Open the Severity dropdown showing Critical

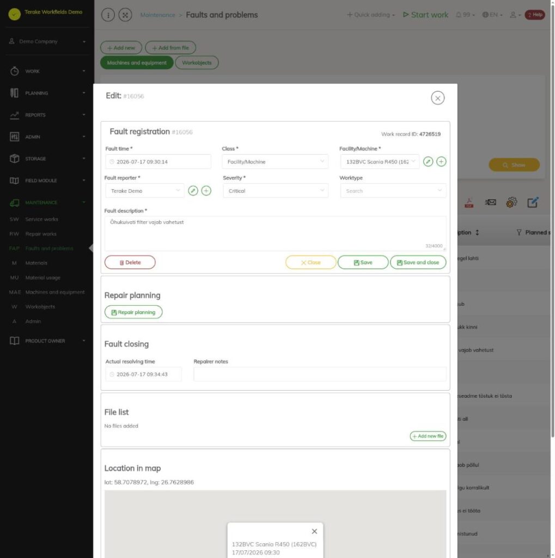pos(276,191)
